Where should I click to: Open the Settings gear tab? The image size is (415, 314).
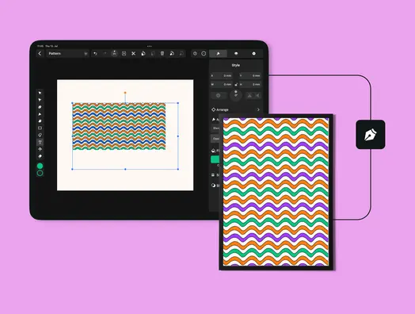(x=253, y=54)
